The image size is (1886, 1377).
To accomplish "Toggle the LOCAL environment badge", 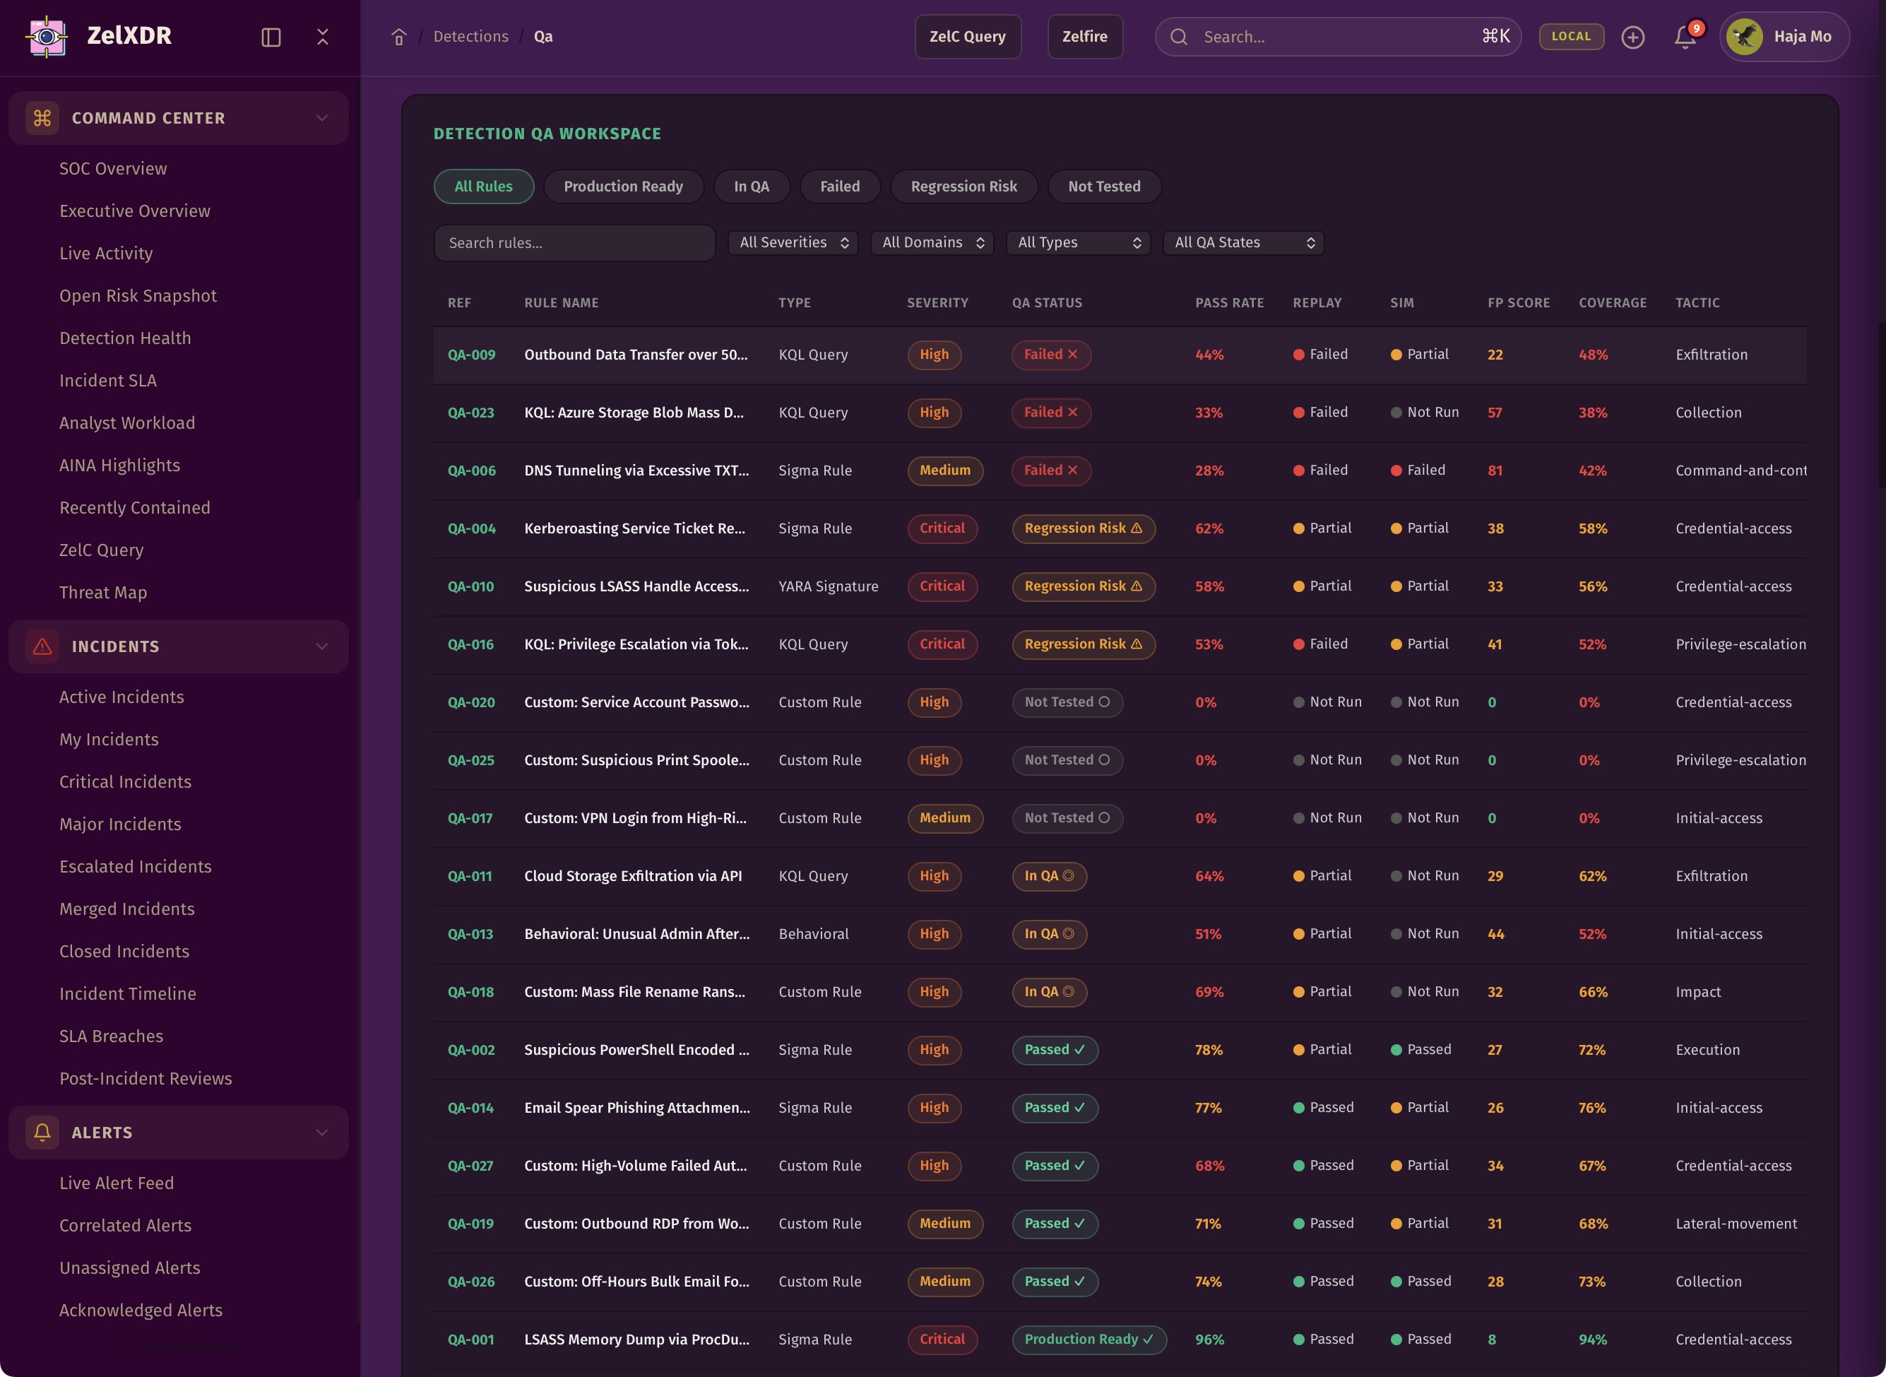I will [x=1571, y=37].
